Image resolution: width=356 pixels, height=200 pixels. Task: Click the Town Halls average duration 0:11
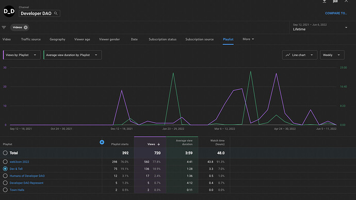point(189,190)
